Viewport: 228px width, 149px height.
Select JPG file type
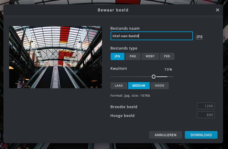pyautogui.click(x=117, y=56)
